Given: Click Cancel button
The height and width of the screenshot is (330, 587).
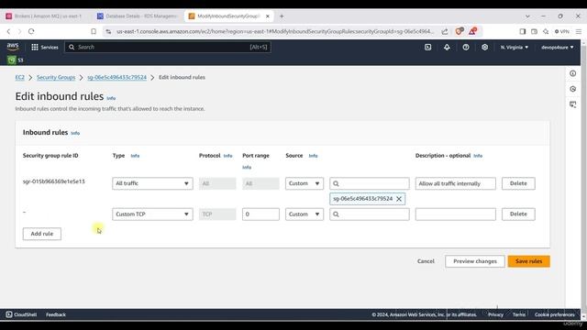Looking at the screenshot, I should 426,261.
